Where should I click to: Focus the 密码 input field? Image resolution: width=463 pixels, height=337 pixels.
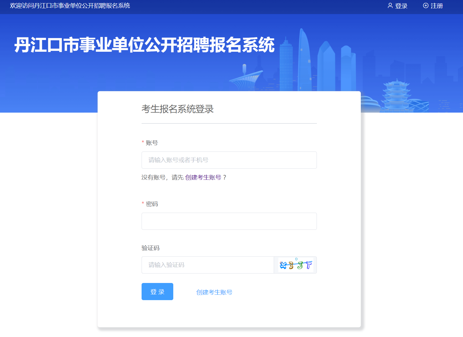pos(229,221)
